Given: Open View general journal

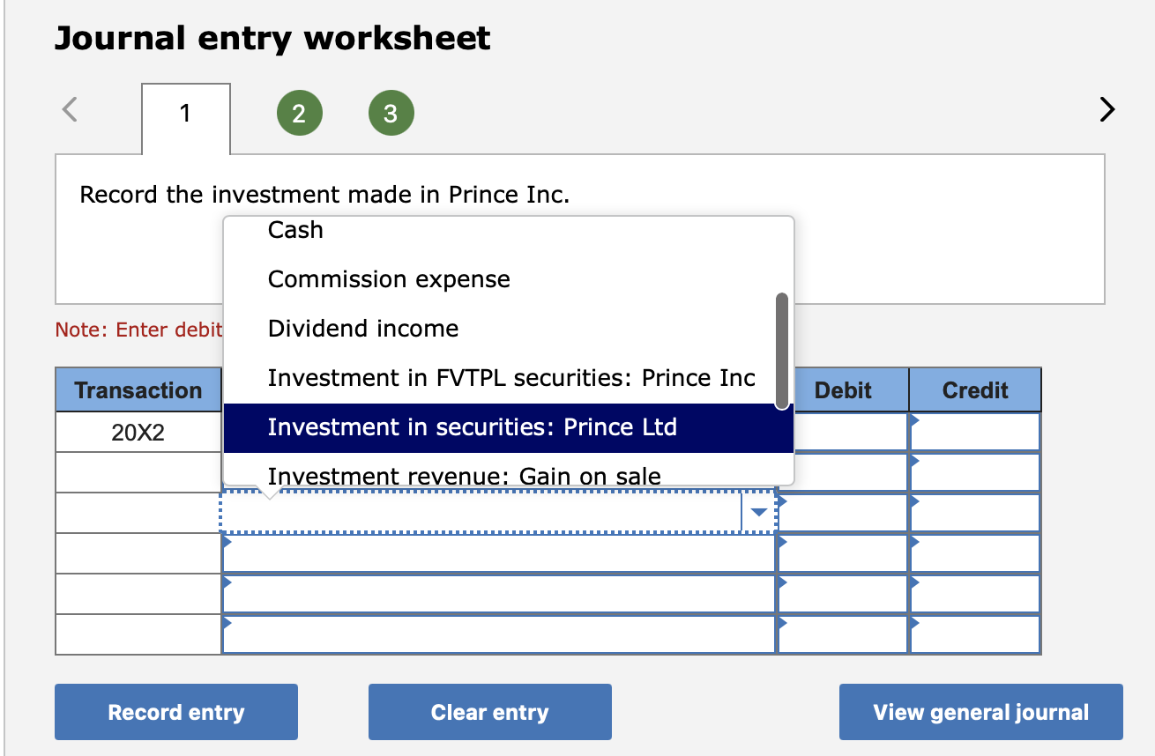Looking at the screenshot, I should point(980,712).
